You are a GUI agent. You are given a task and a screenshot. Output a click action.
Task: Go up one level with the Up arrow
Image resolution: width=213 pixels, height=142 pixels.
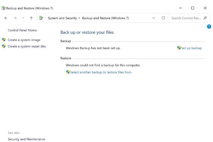(31, 18)
